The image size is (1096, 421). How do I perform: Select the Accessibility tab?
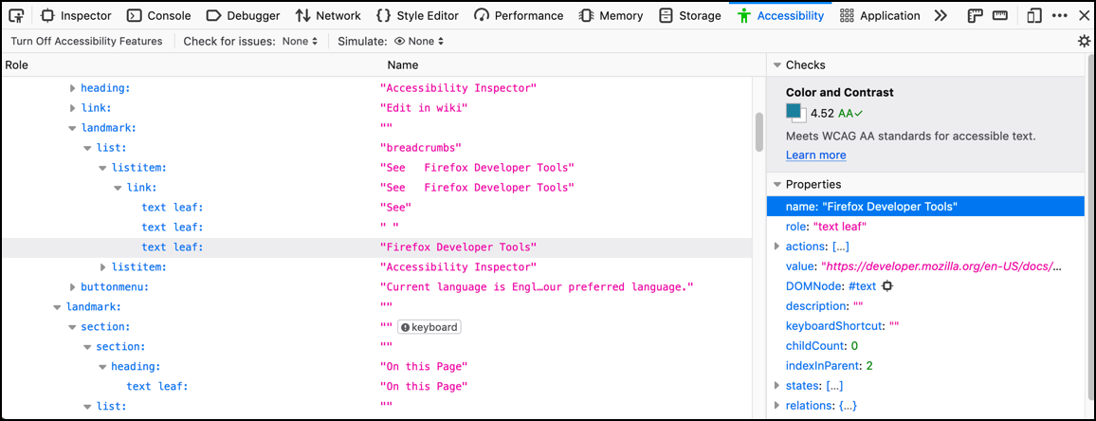point(781,15)
